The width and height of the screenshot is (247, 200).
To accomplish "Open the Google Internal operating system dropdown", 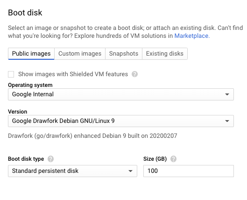I will [x=121, y=94].
